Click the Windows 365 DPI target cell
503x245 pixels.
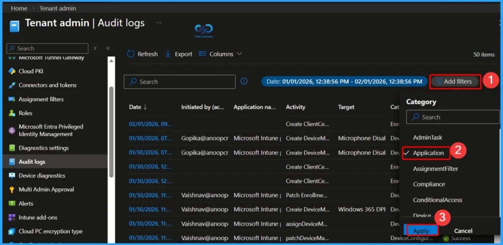coord(362,210)
